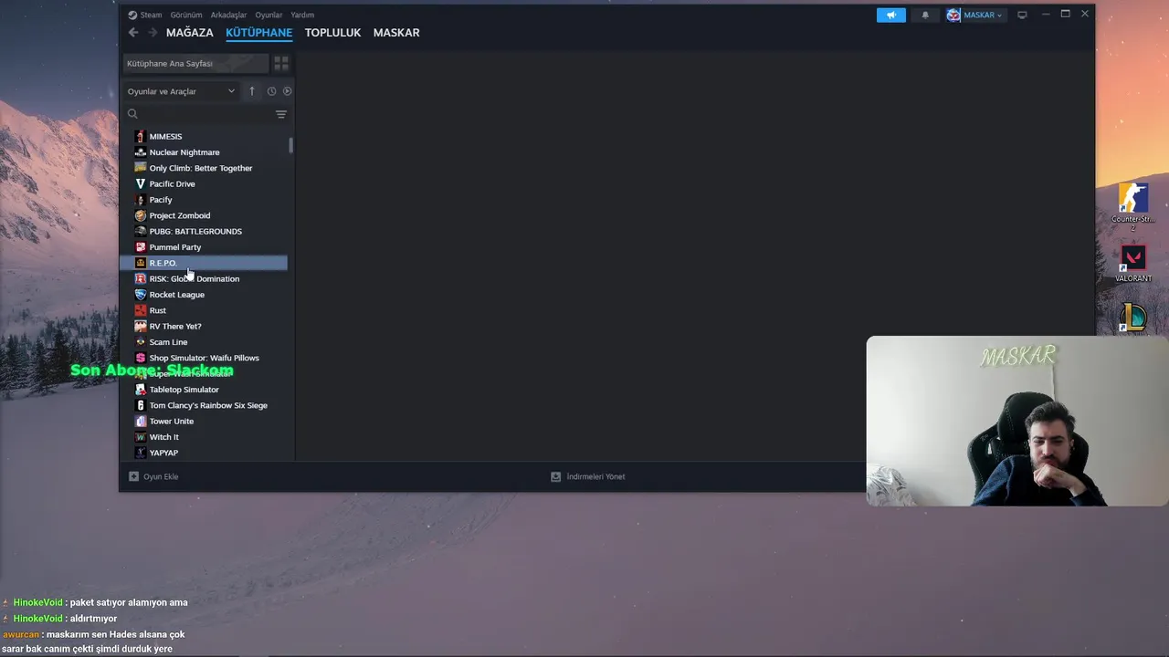Click the library search field
The image size is (1169, 657).
pyautogui.click(x=201, y=114)
